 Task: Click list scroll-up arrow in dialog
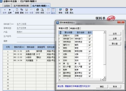[105, 32]
